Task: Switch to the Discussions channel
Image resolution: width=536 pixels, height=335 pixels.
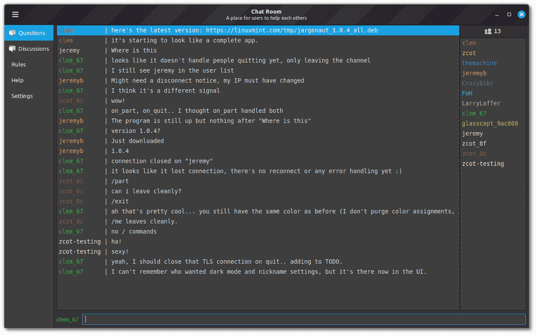Action: (33, 49)
